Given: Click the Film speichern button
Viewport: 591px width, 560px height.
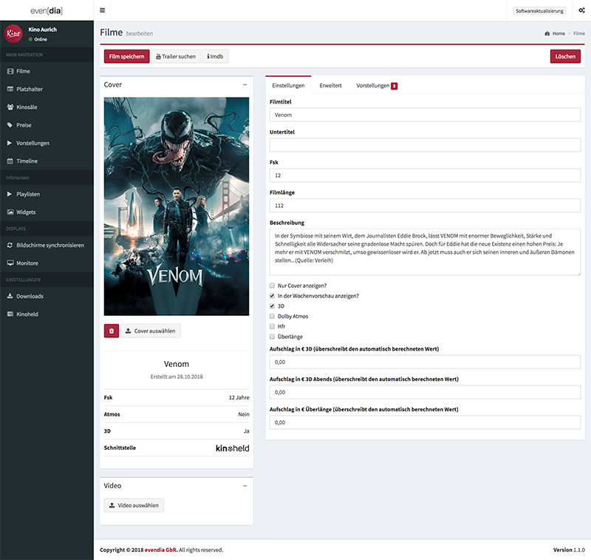Looking at the screenshot, I should [126, 57].
